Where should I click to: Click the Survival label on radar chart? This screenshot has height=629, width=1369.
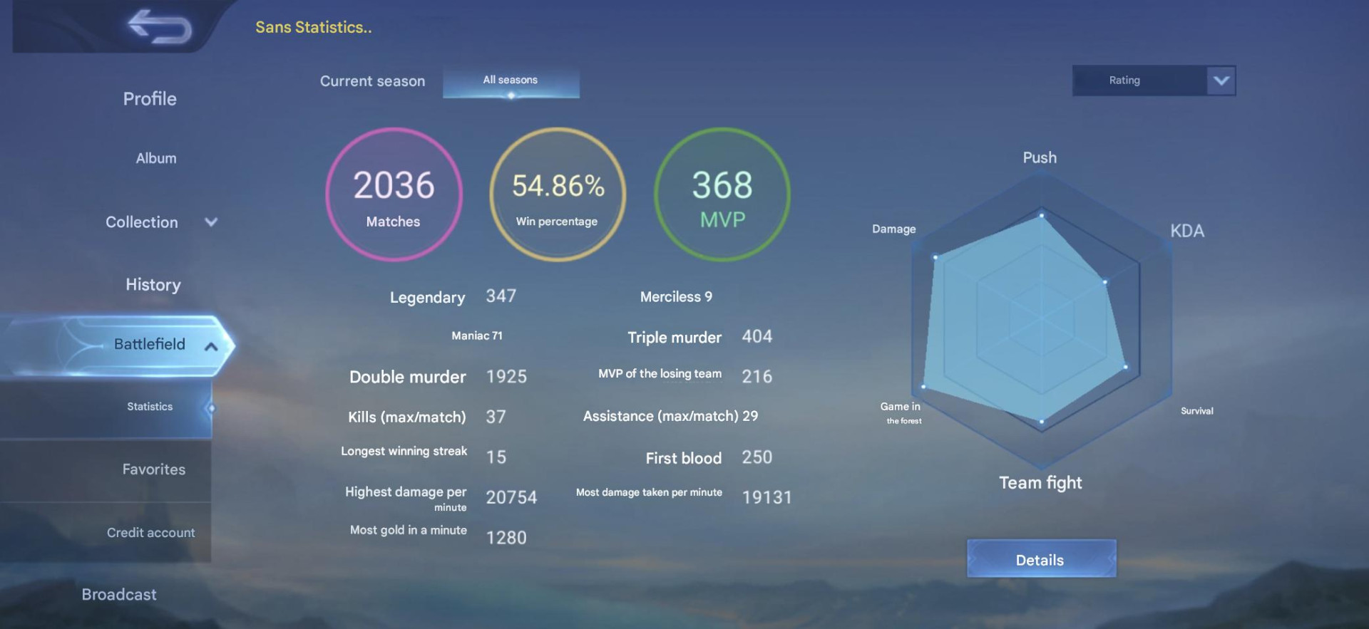click(1196, 411)
